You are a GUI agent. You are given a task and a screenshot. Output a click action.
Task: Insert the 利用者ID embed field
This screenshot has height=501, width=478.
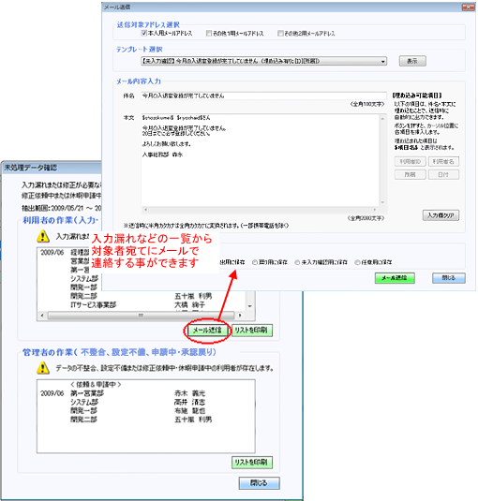(x=410, y=162)
